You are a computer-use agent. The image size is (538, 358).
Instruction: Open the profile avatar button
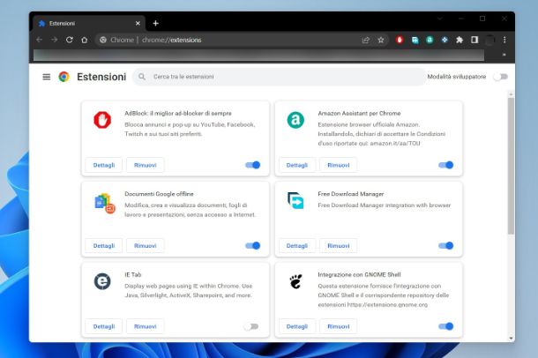(490, 41)
